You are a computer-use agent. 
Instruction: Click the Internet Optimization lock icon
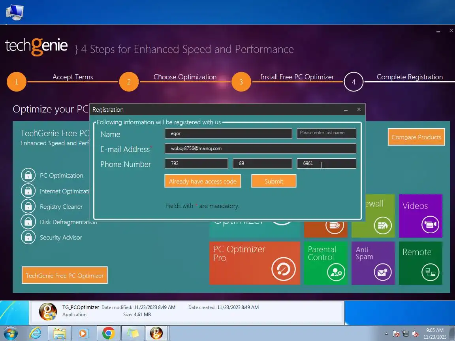28,191
